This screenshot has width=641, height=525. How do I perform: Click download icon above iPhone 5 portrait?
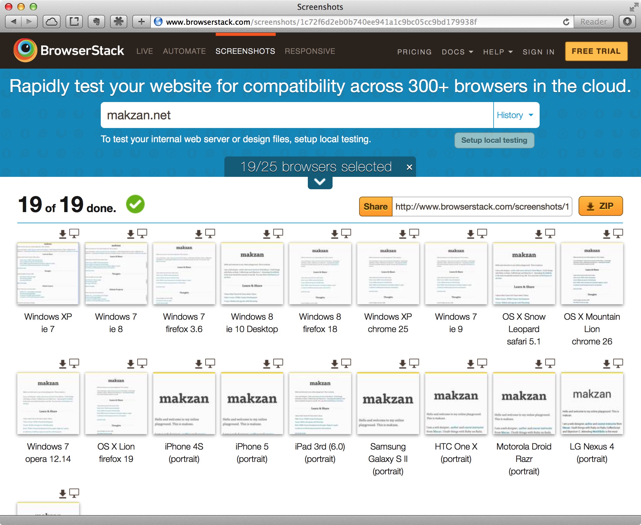267,364
